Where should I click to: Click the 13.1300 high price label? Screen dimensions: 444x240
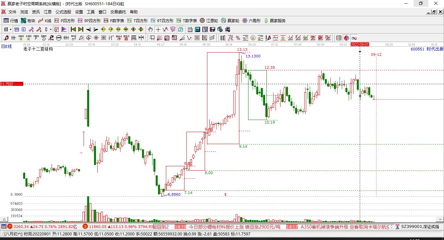253,56
